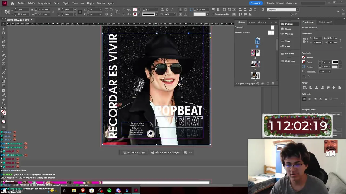346x194 pixels.
Task: Select the jump to next column option
Action: [326, 99]
